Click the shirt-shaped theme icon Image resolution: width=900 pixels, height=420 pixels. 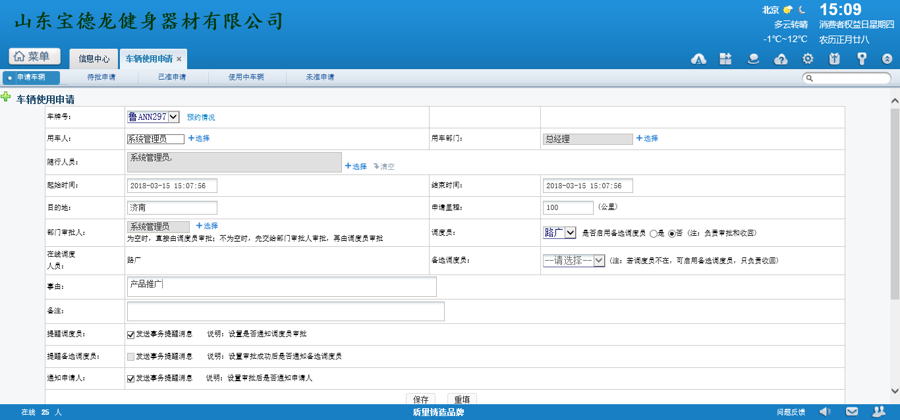pos(834,59)
